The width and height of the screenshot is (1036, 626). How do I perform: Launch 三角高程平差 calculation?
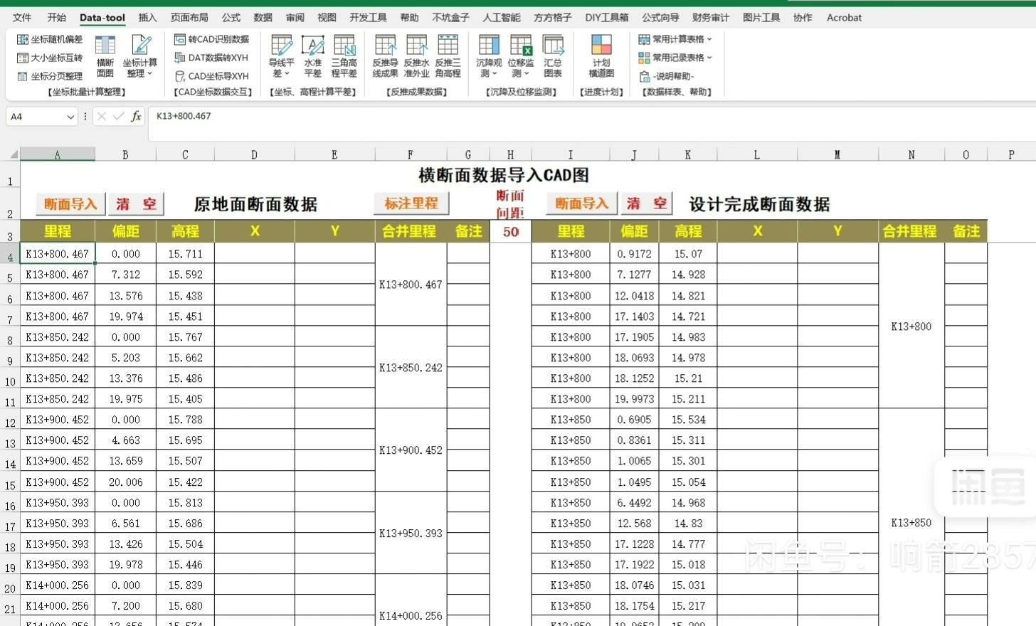click(344, 57)
